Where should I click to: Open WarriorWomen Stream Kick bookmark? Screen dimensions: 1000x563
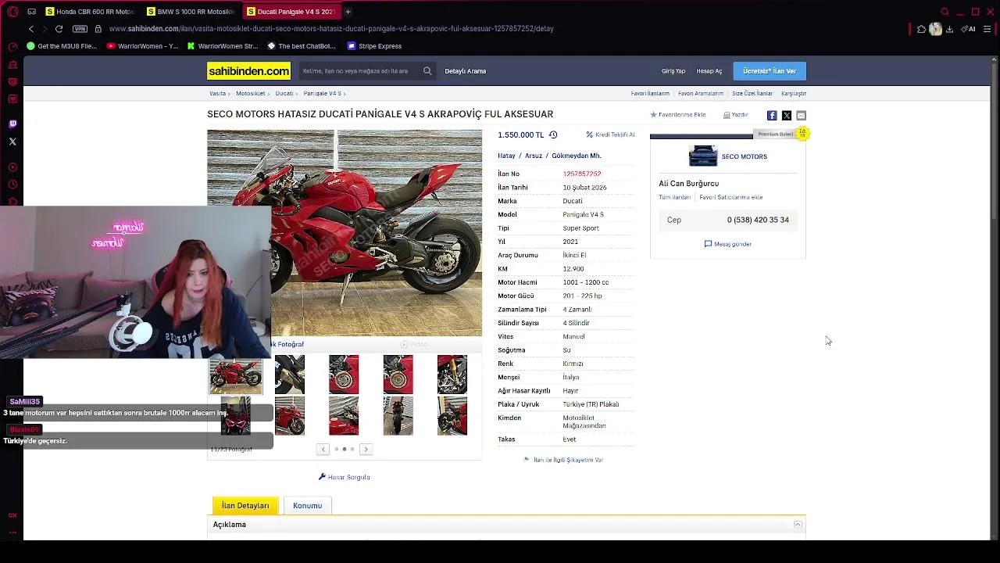223,46
